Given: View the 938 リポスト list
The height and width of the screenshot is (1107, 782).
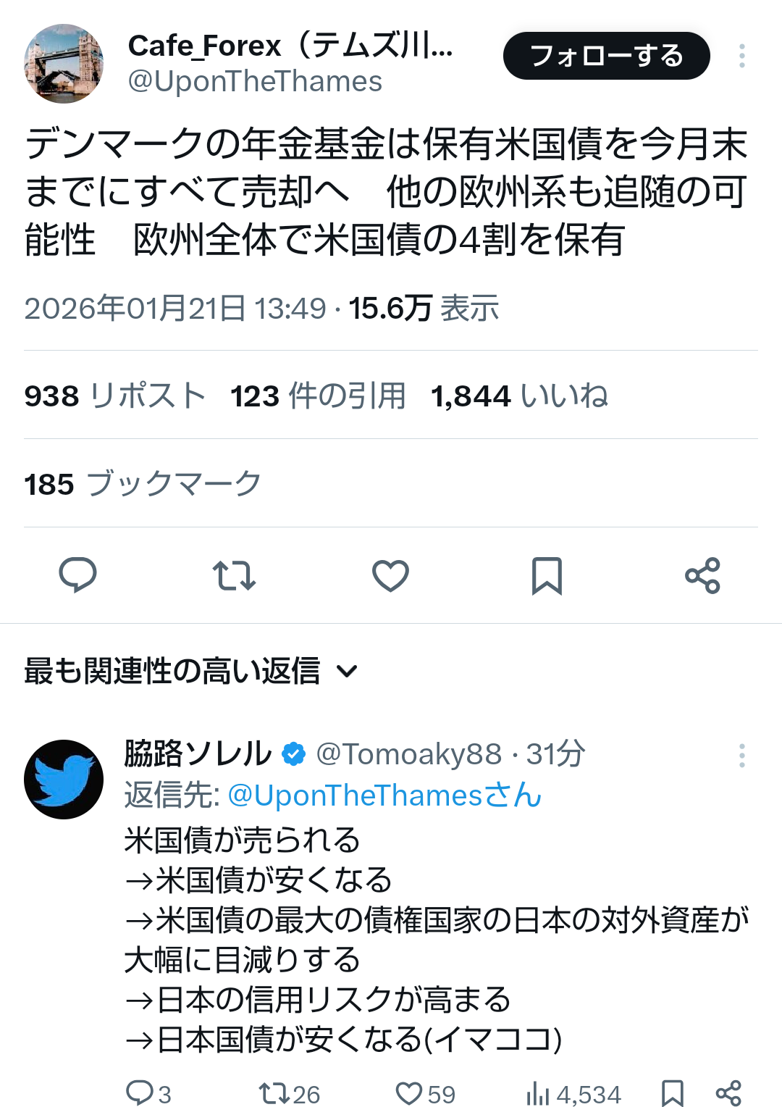Looking at the screenshot, I should [x=115, y=396].
